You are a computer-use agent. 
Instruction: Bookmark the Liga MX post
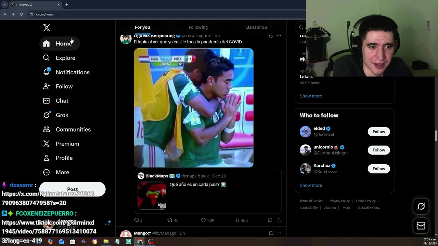point(270,220)
